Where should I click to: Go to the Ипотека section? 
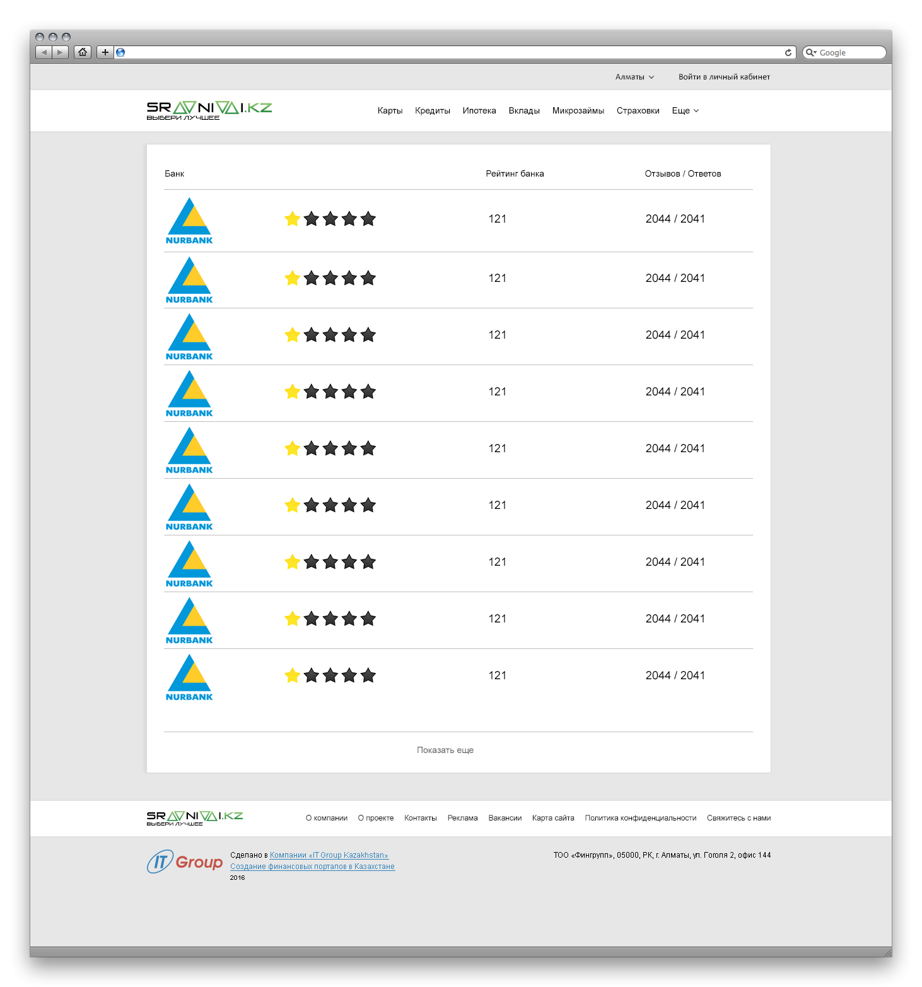(x=479, y=110)
